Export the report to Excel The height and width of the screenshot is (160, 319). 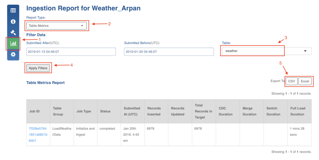point(305,81)
